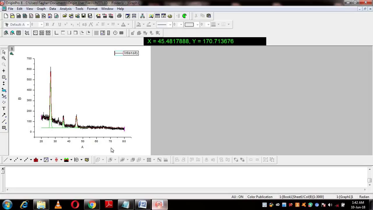Select the Data Selector tool
373x210 pixels.
[4, 83]
